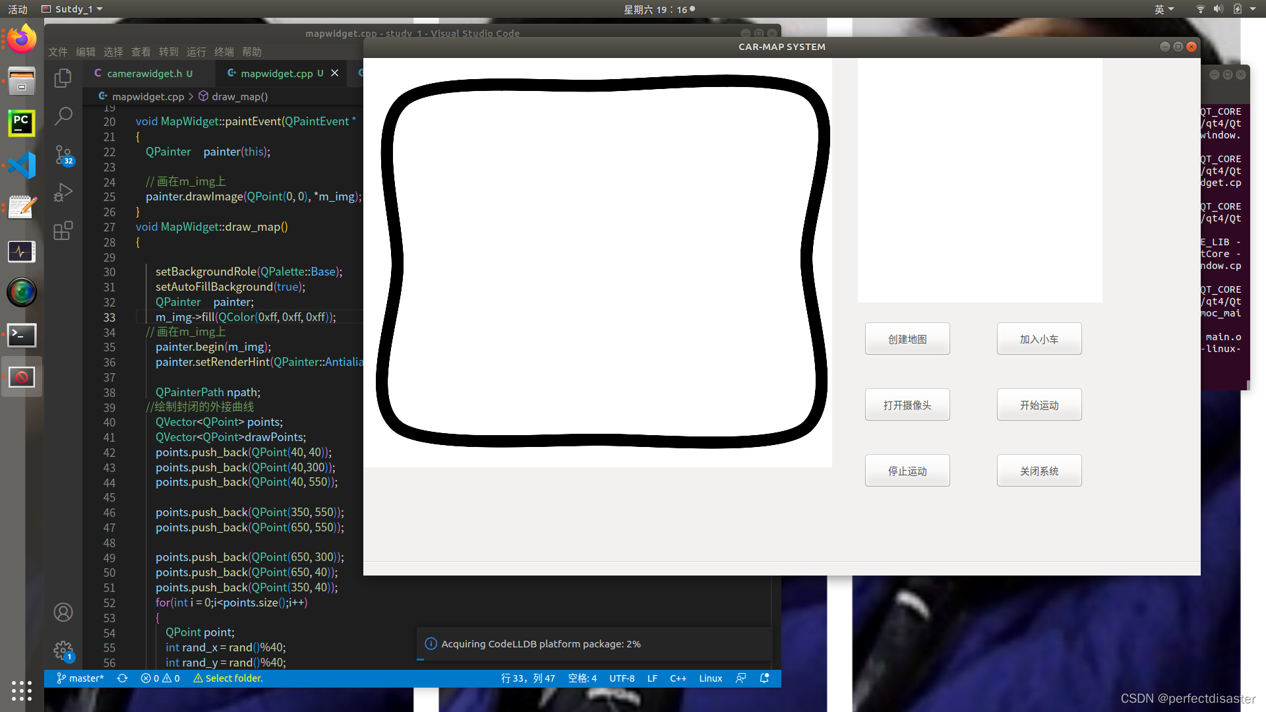
Task: Open the system menu arrow in top bar
Action: (x=1253, y=9)
